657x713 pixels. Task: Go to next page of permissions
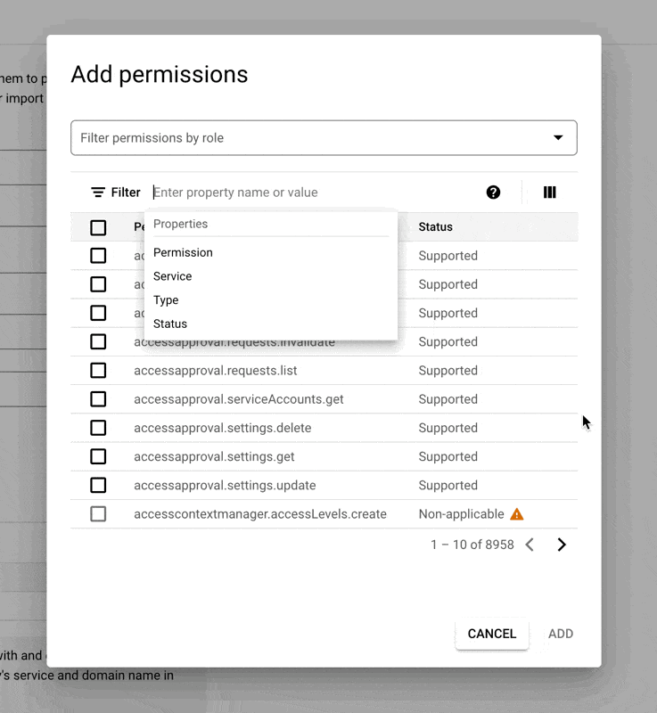pos(562,545)
